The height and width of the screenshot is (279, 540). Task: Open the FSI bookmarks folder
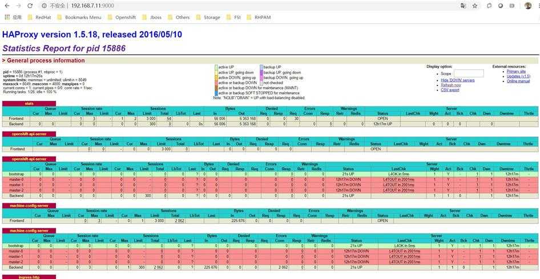tap(234, 17)
